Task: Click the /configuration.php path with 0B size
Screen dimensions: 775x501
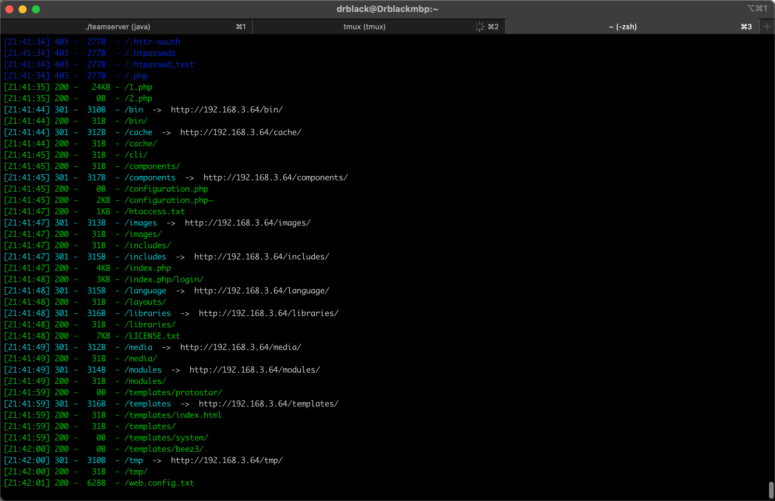Action: click(x=166, y=189)
